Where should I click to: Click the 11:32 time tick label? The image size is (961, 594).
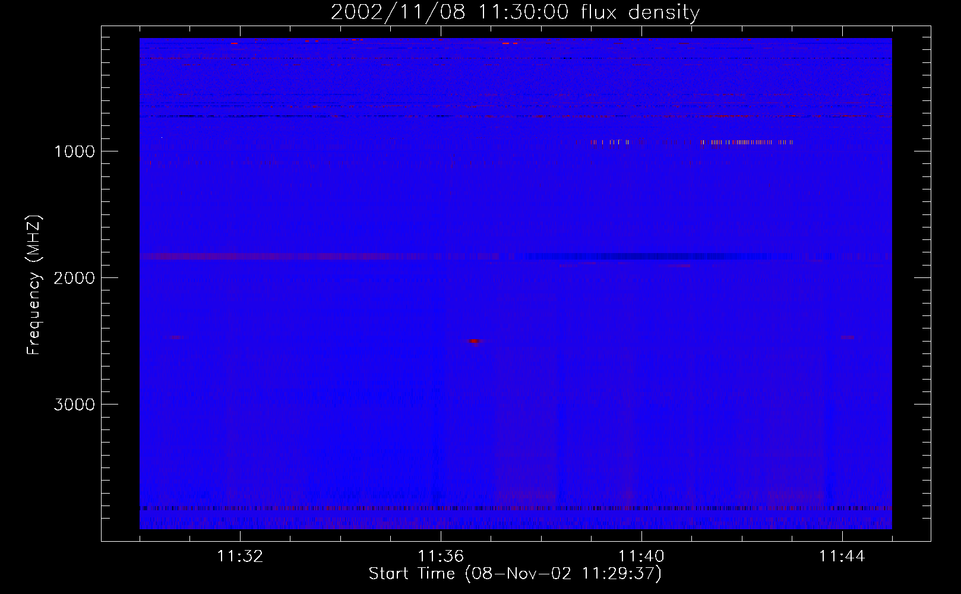tap(240, 557)
